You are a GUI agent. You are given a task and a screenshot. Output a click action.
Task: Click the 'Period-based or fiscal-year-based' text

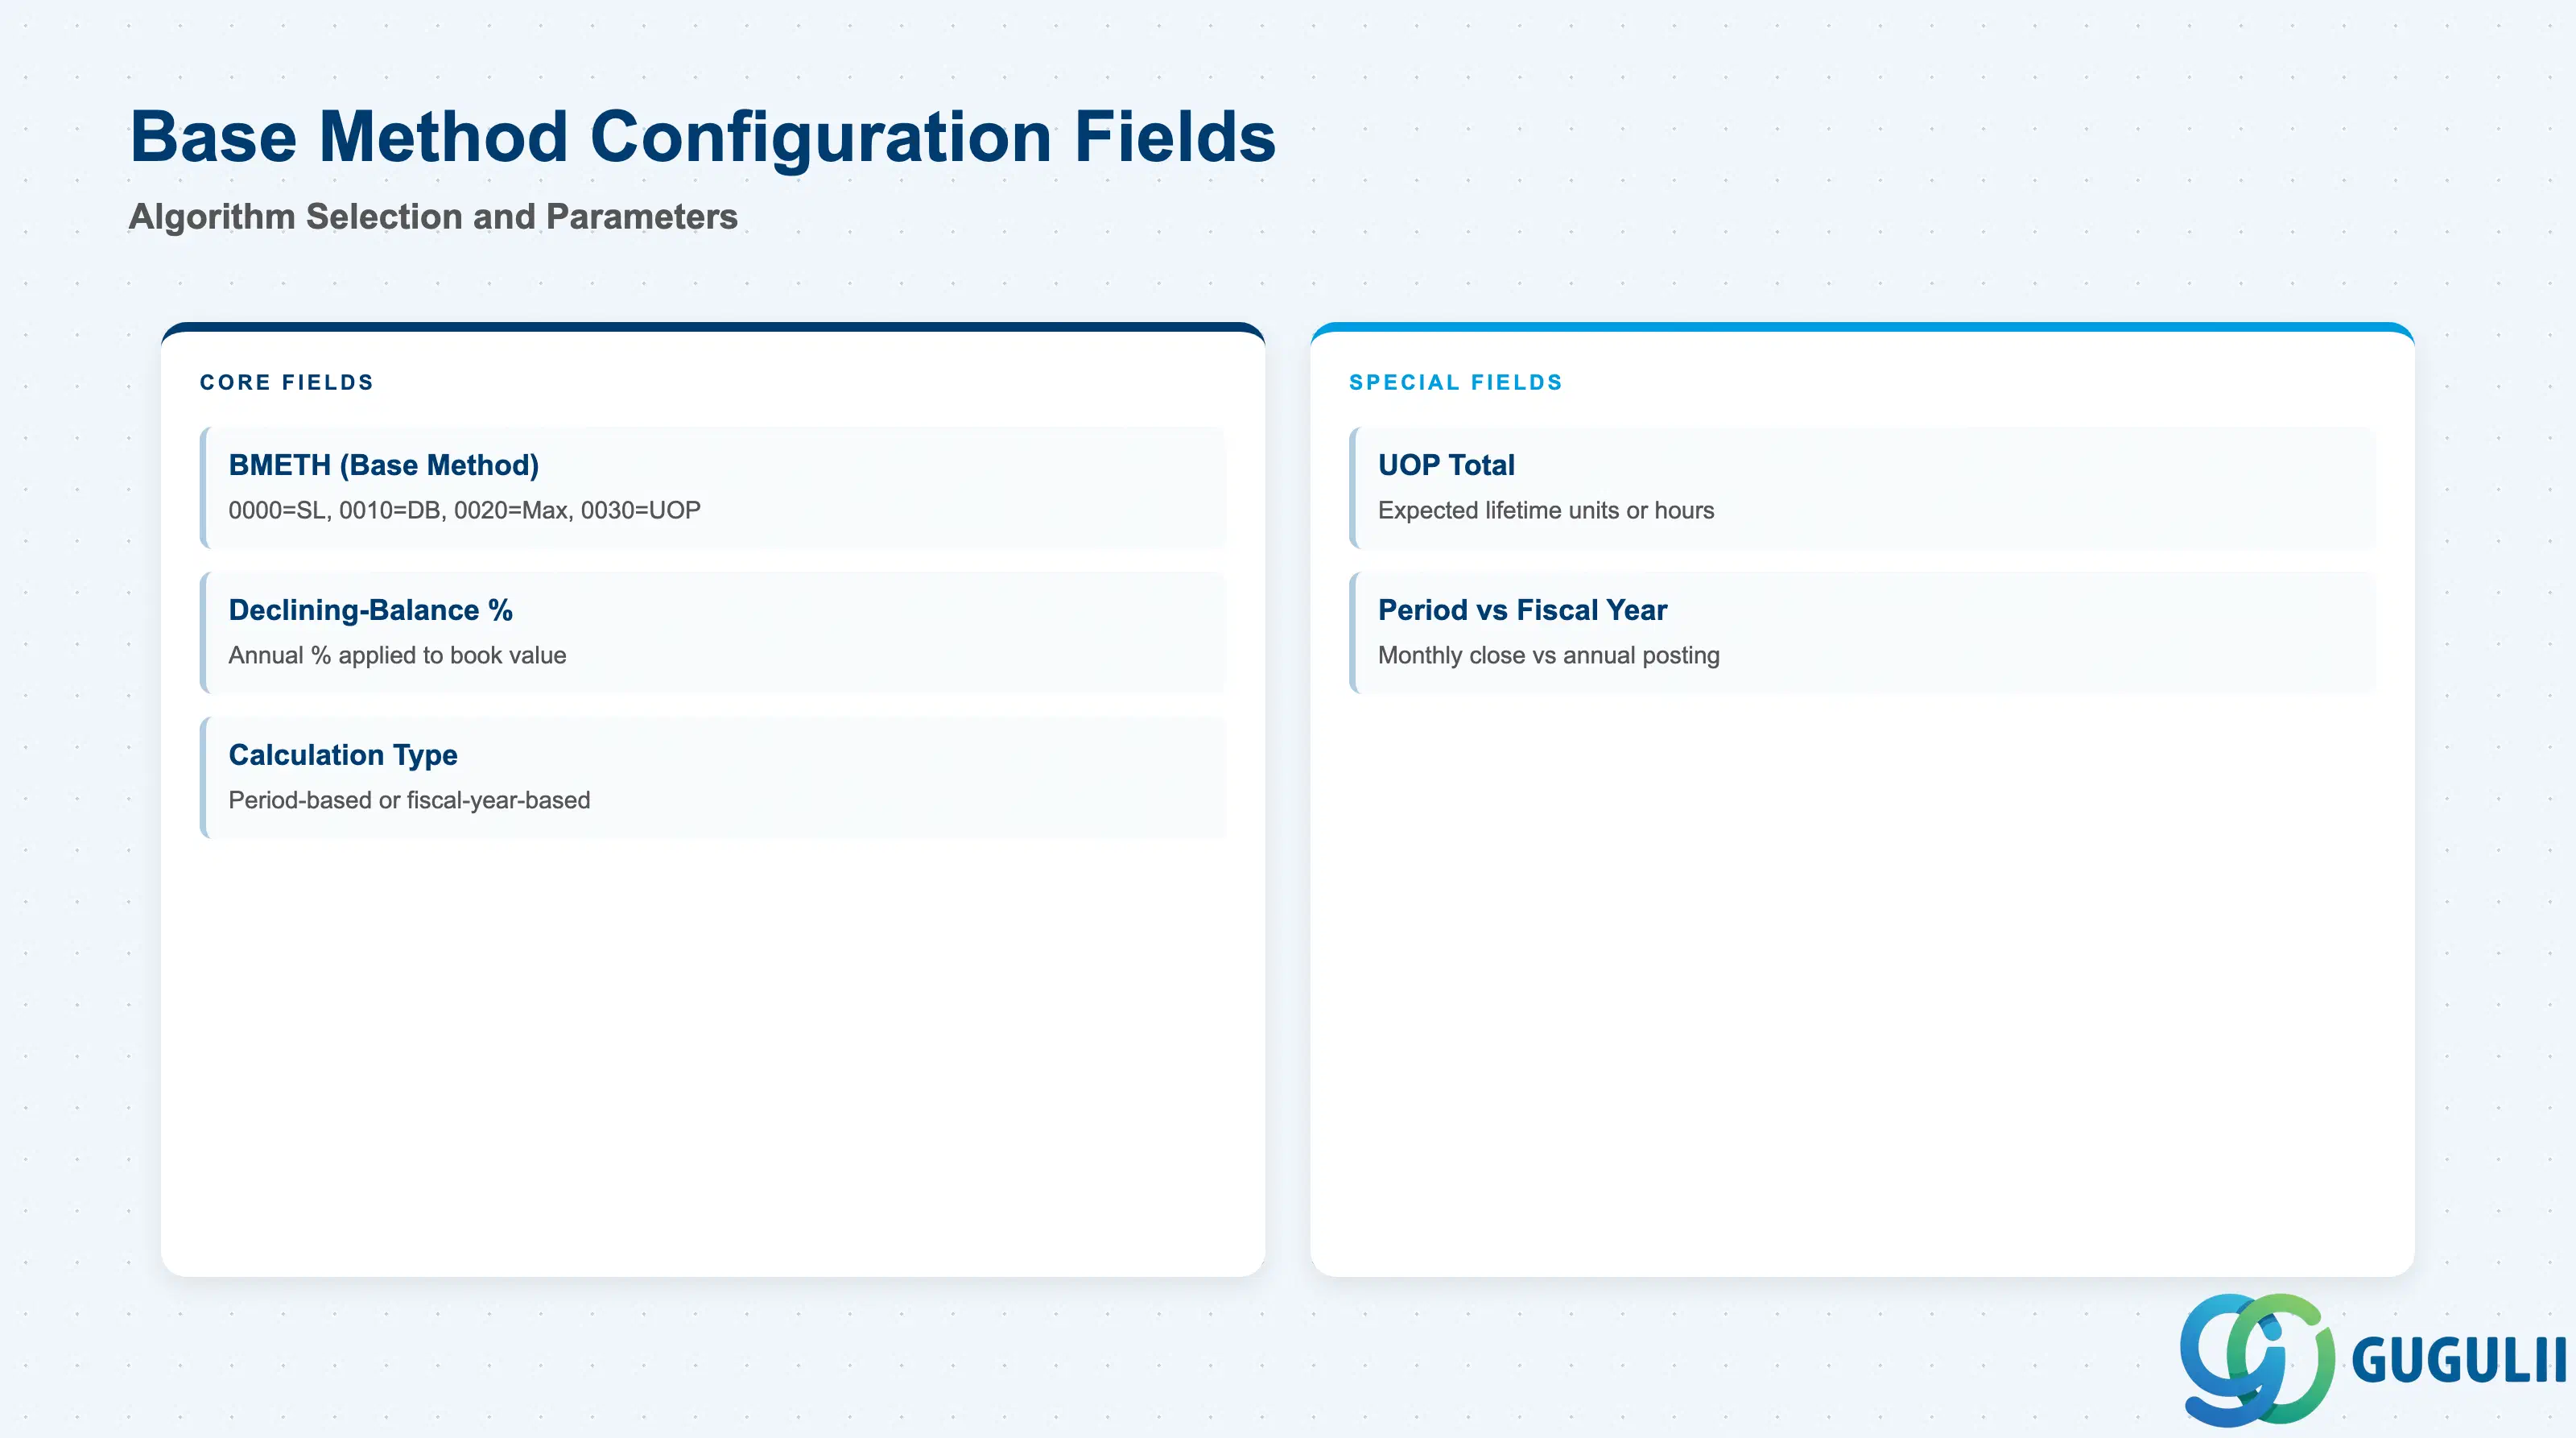409,800
